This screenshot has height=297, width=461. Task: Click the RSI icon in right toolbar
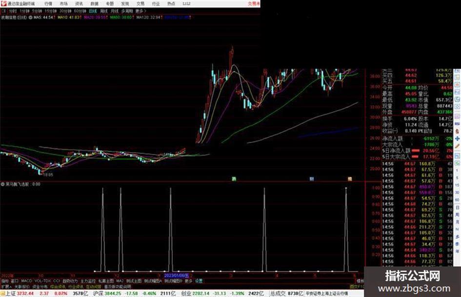tap(457, 124)
